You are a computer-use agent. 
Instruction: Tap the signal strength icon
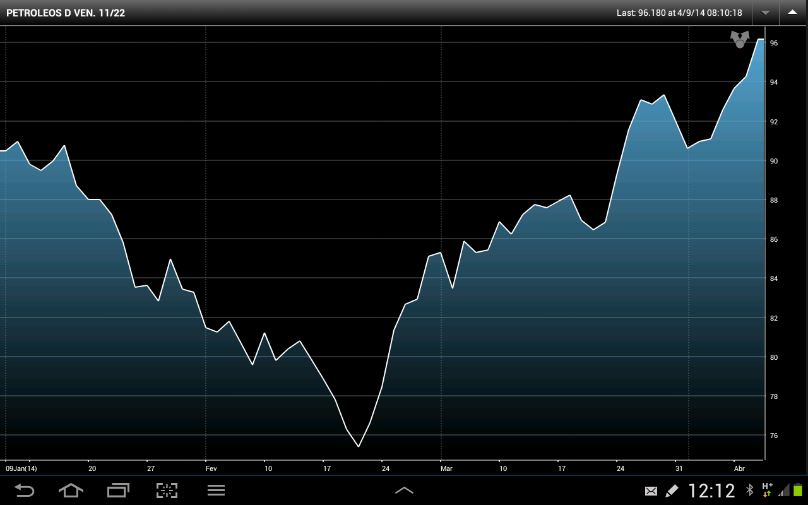pyautogui.click(x=784, y=490)
